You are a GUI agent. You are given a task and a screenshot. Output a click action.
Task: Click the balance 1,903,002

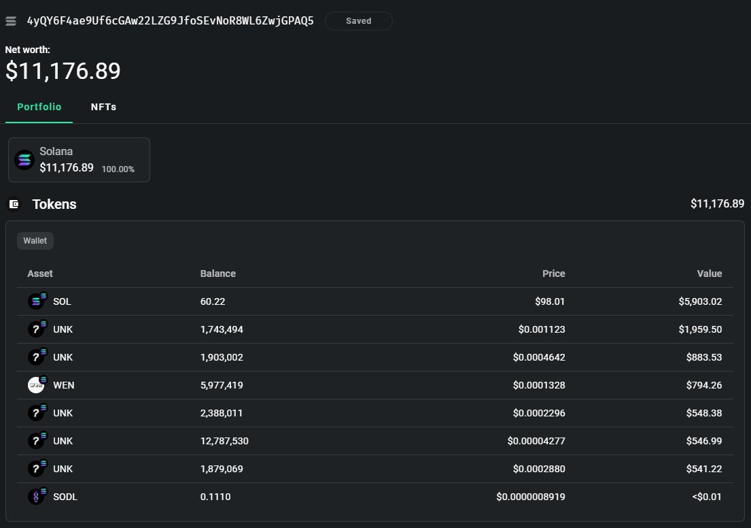click(x=222, y=357)
